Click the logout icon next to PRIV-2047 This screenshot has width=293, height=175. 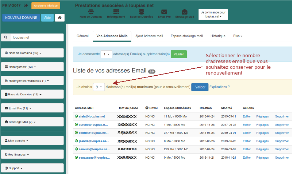pos(26,5)
